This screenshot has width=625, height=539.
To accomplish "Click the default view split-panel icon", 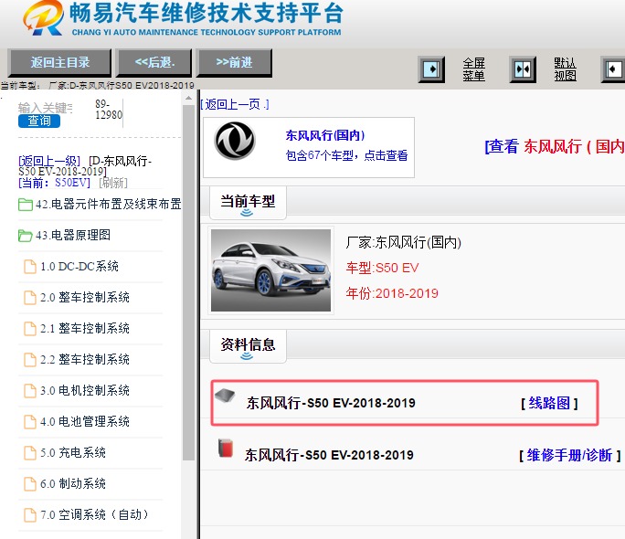I will click(523, 69).
